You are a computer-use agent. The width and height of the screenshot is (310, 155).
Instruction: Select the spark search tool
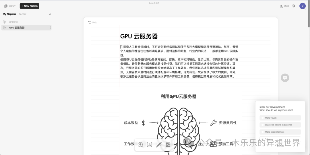(140, 145)
